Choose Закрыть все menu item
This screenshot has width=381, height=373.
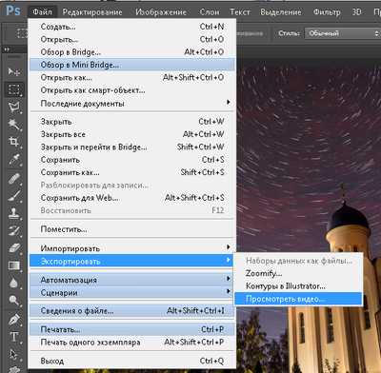[132, 134]
